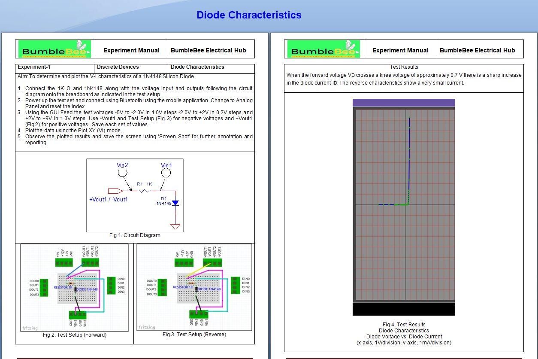Image resolution: width=538 pixels, height=359 pixels.
Task: Click the 'Vin2' label in the circuit diagram
Action: [122, 165]
